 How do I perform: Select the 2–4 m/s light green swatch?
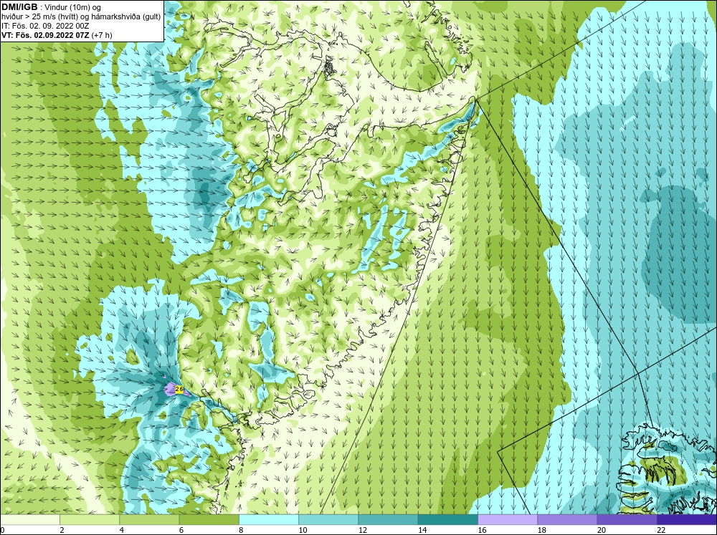[x=90, y=519]
